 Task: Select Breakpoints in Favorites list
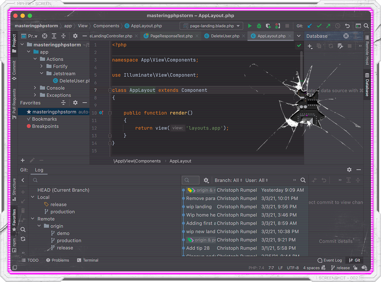coord(45,126)
